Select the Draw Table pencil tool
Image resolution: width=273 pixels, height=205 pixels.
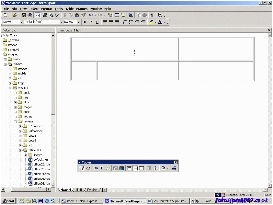(x=82, y=168)
